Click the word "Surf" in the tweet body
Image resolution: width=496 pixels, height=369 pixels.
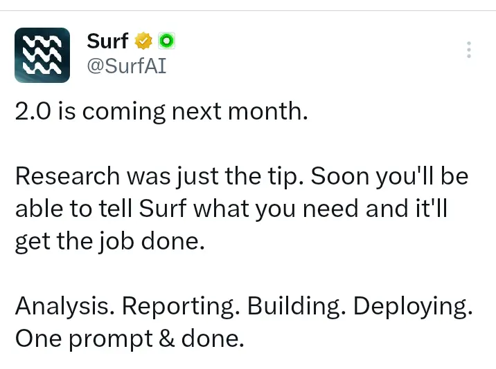click(163, 208)
